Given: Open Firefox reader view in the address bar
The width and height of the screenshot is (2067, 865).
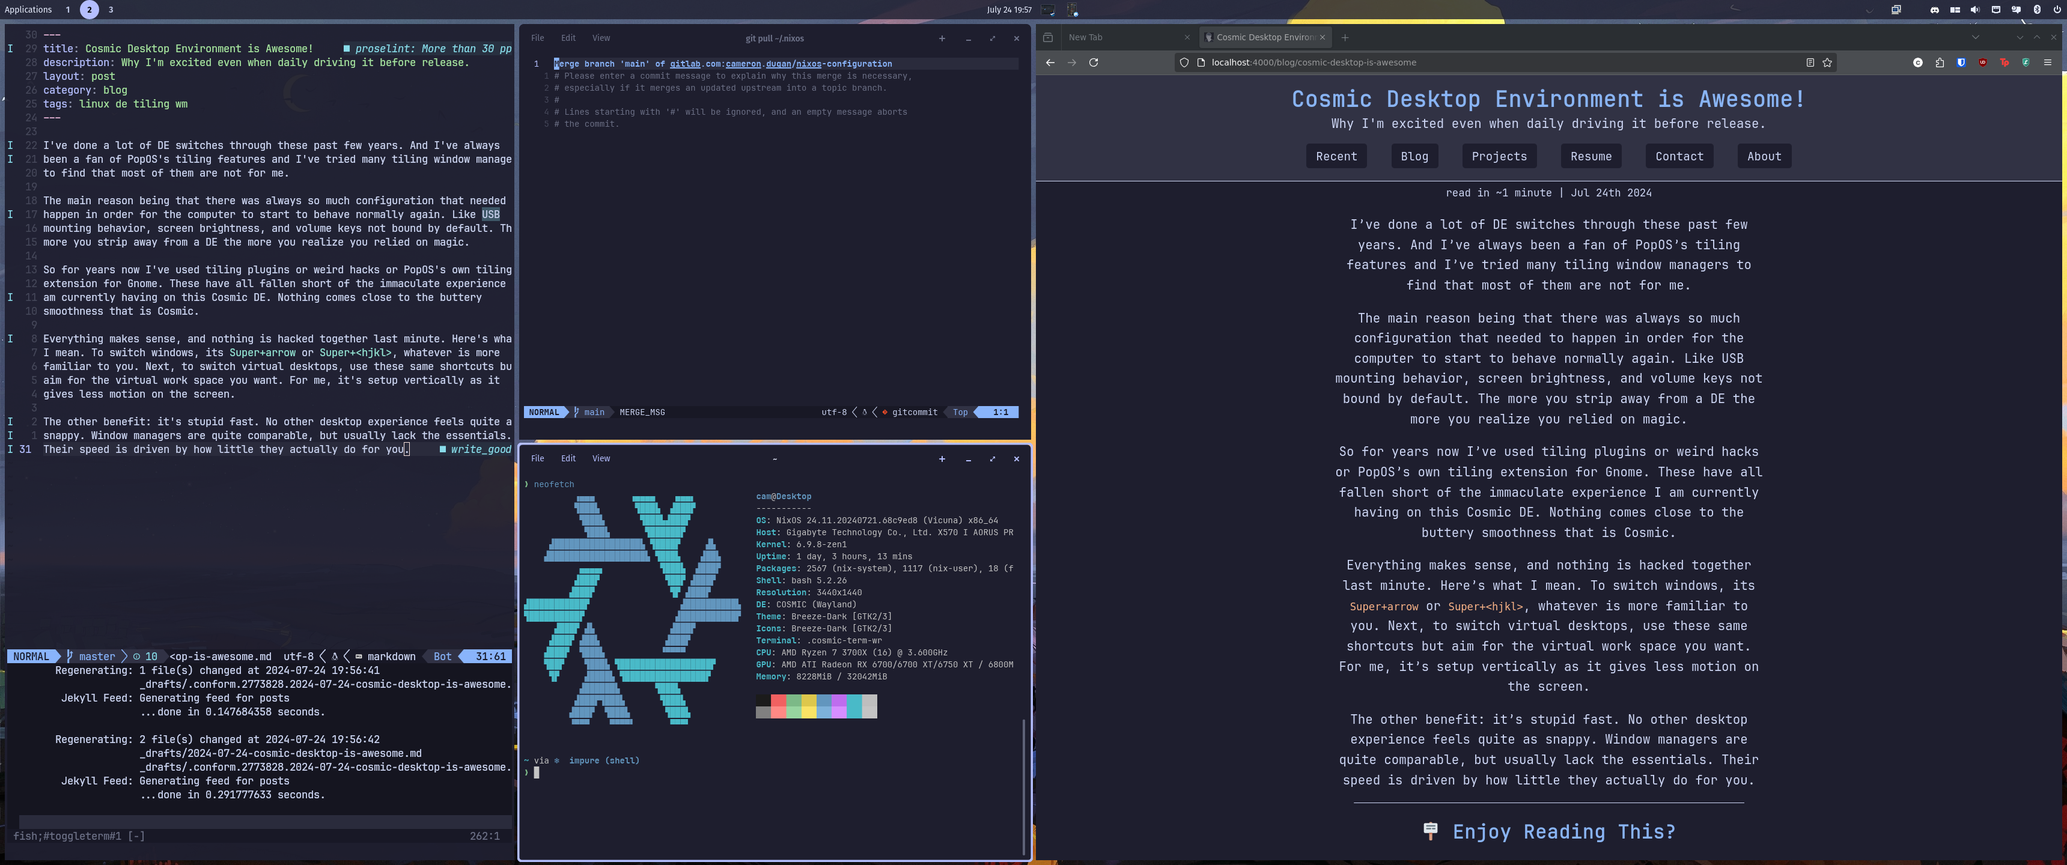Looking at the screenshot, I should 1810,62.
